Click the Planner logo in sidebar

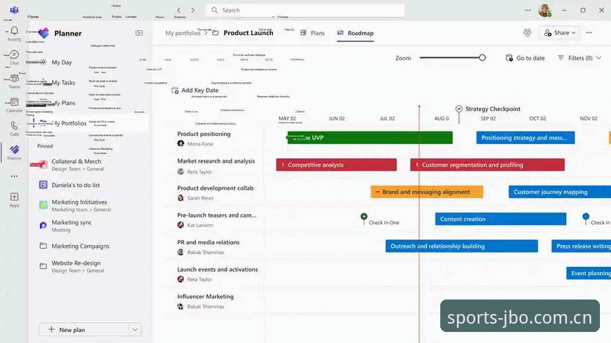[x=44, y=33]
